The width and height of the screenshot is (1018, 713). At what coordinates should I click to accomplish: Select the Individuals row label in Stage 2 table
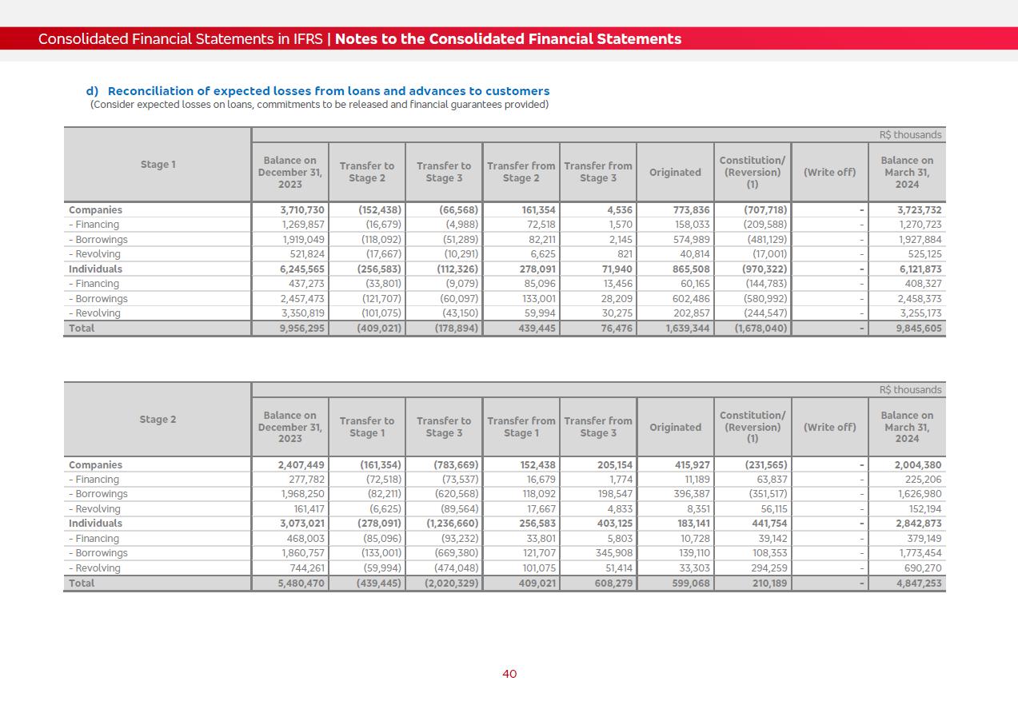coord(96,524)
